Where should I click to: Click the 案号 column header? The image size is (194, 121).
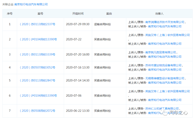[40, 14]
